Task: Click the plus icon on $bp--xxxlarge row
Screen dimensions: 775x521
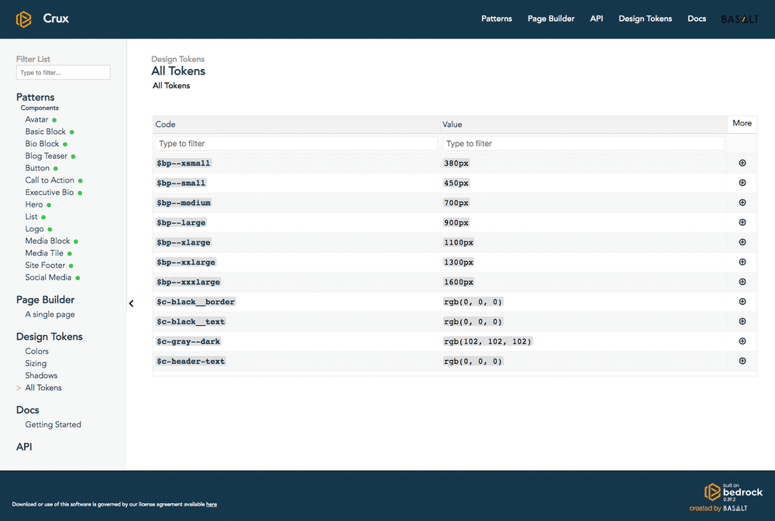Action: pos(742,282)
